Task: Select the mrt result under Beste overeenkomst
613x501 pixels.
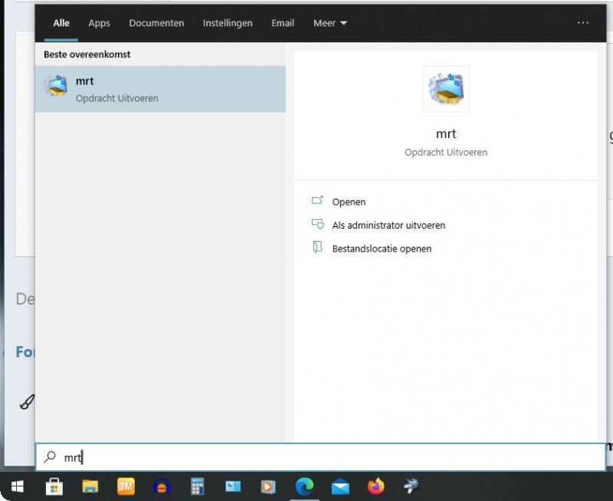Action: pos(160,89)
